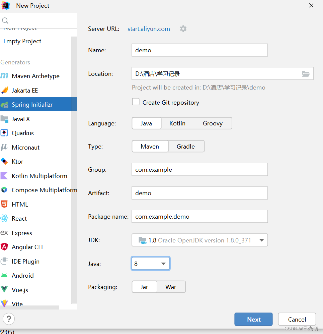The height and width of the screenshot is (334, 323).
Task: Click the Android robot icon
Action: [4, 275]
